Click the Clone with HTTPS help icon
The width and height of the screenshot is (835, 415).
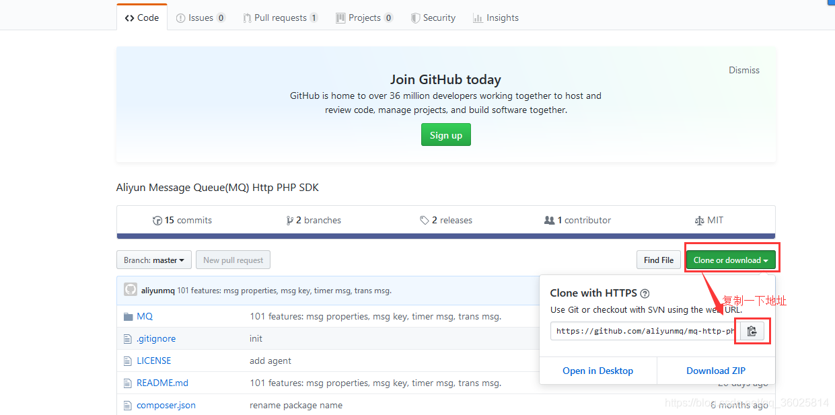[x=645, y=293]
